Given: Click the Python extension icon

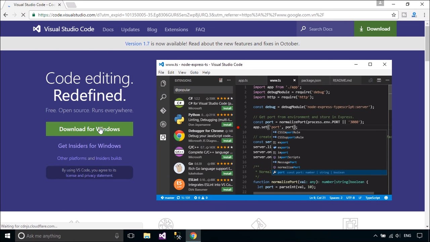Looking at the screenshot, I should pyautogui.click(x=179, y=119).
